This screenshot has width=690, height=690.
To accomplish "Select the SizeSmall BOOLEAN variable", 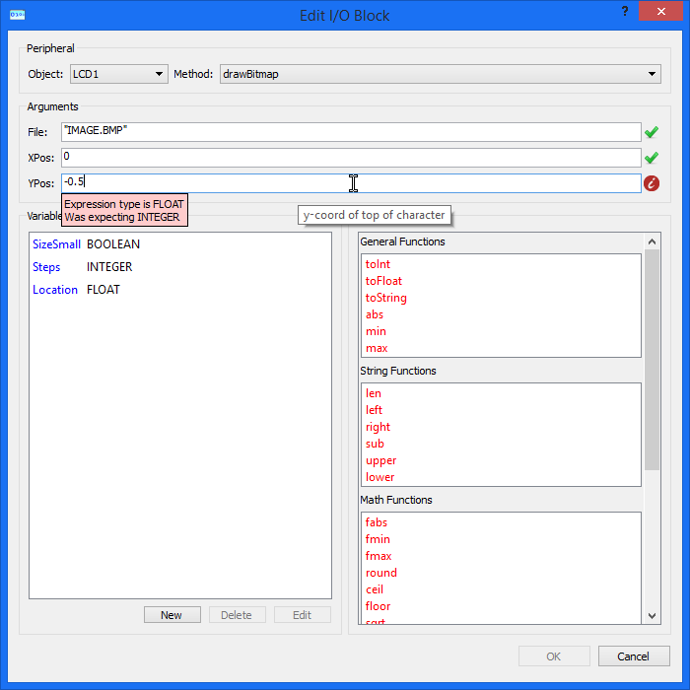I will point(86,244).
